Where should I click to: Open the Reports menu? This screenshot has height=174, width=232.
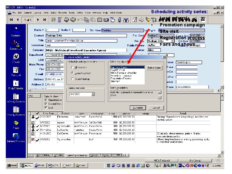pos(63,13)
